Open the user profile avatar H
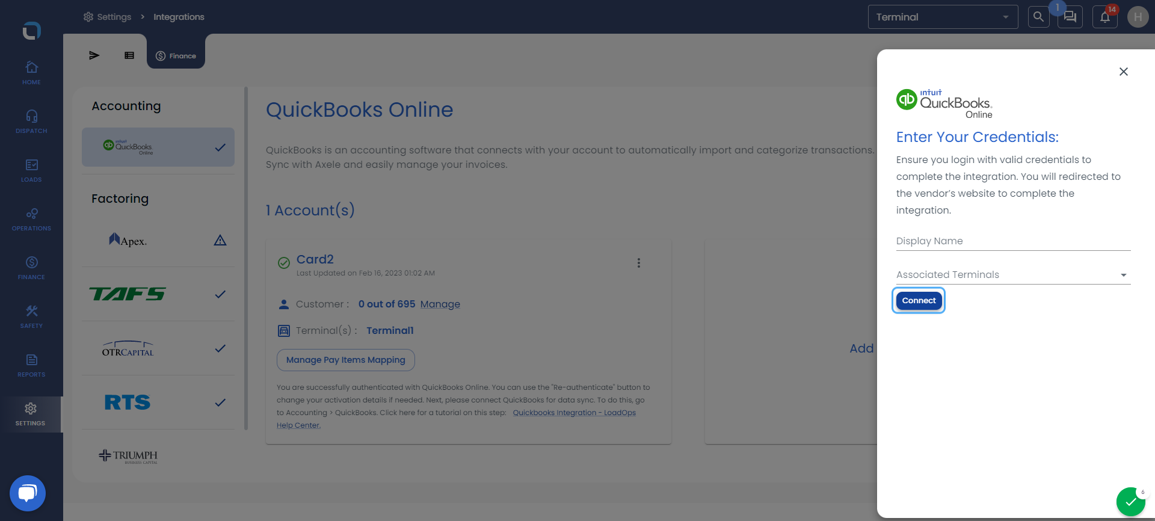This screenshot has height=521, width=1155. [x=1138, y=17]
